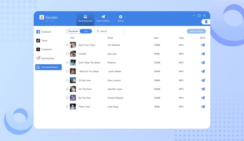Click artist name The Weeknd
Viewport: 244px width, 141px height.
114,45
